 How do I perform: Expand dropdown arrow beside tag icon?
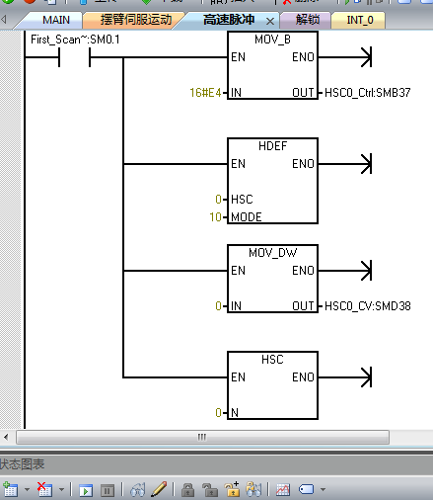click(x=323, y=489)
